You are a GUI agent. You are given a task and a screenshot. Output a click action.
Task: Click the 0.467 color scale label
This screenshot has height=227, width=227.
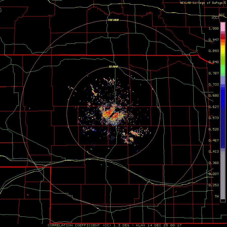[214, 140]
